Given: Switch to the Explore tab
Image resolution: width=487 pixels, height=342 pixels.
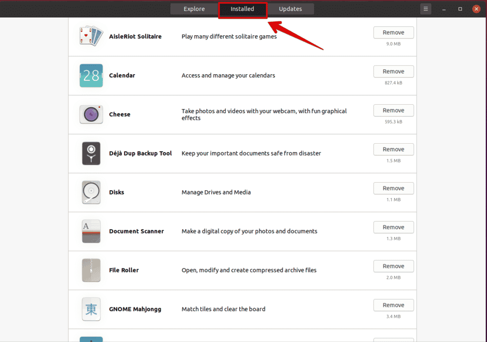Looking at the screenshot, I should pos(194,9).
